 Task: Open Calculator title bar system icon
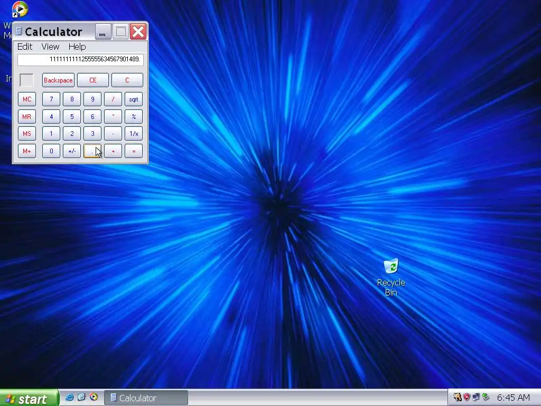[18, 31]
